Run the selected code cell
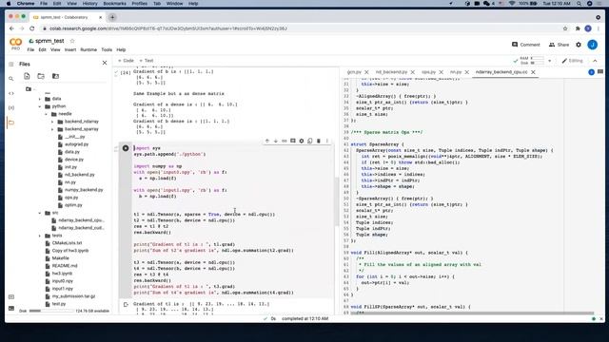Image resolution: width=609 pixels, height=342 pixels. [x=126, y=148]
